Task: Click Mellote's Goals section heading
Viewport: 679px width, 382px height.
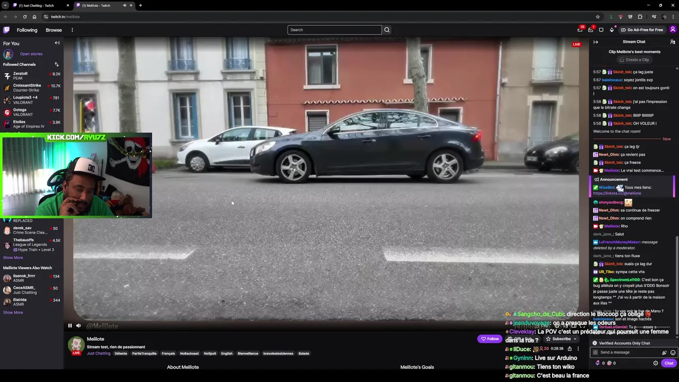Action: 417,367
